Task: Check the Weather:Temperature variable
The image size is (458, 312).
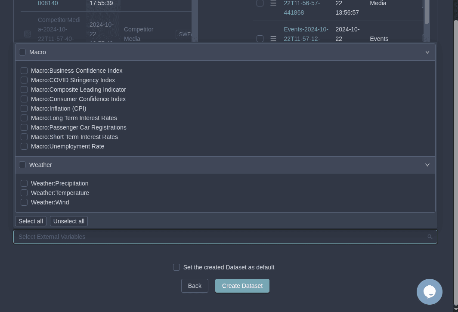Action: pyautogui.click(x=24, y=193)
